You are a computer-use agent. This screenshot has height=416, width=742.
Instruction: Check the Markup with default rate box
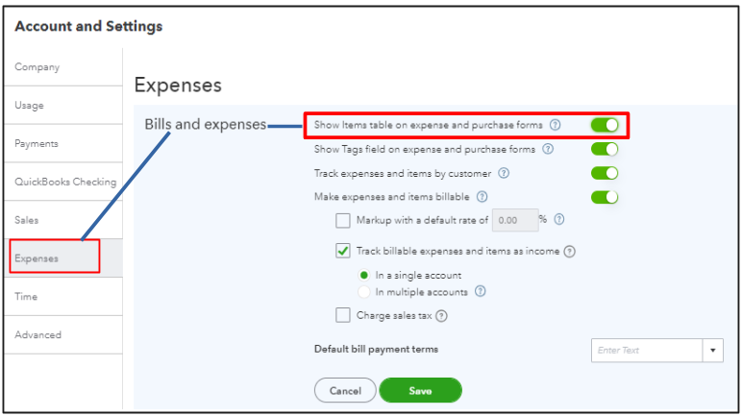coord(343,221)
